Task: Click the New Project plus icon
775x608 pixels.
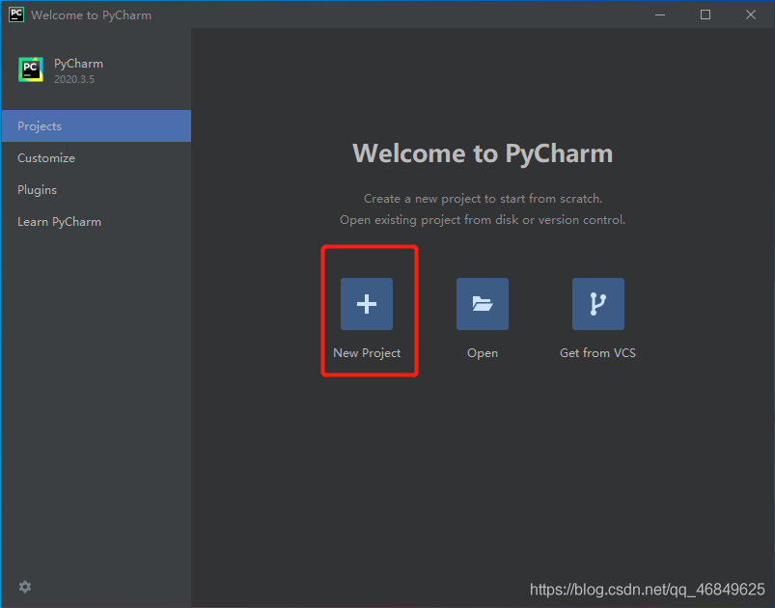Action: pos(366,303)
